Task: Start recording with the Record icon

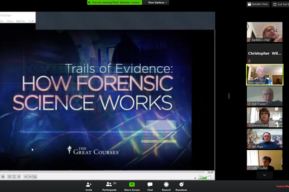Action: tap(166, 184)
